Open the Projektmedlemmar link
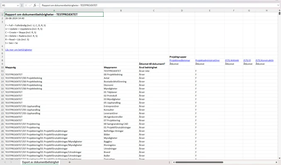The height and width of the screenshot is (165, 281). coord(180,60)
